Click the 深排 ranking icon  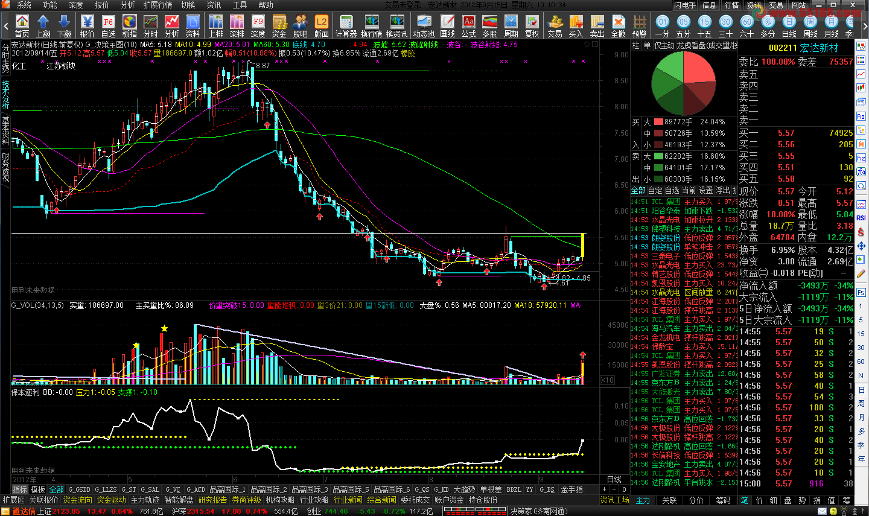[x=237, y=27]
